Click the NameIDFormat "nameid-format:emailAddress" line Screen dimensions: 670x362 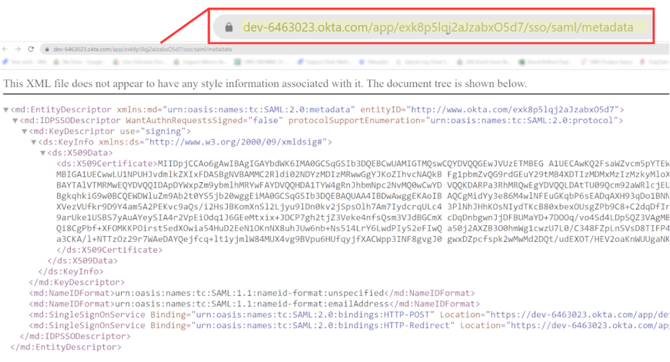[255, 304]
